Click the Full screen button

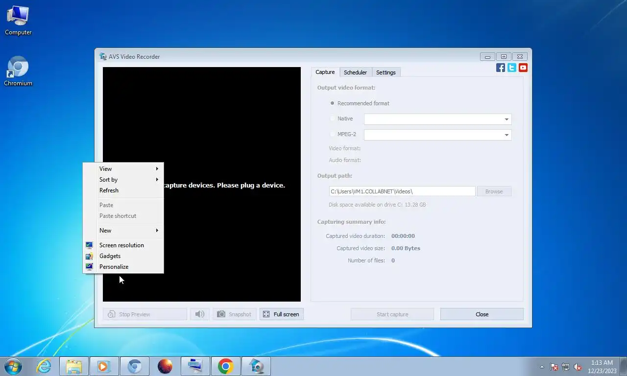pos(282,314)
